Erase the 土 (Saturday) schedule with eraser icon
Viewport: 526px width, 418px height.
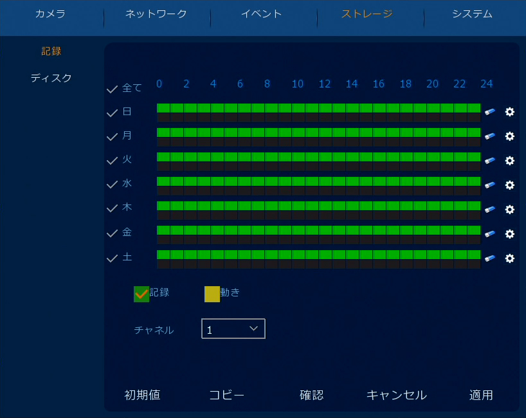[490, 259]
